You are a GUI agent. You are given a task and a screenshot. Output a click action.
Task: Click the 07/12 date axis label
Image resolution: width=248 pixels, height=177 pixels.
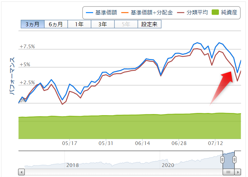[x=215, y=143]
